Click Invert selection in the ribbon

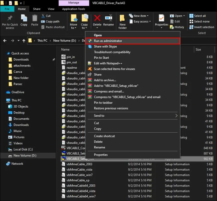point(202,27)
